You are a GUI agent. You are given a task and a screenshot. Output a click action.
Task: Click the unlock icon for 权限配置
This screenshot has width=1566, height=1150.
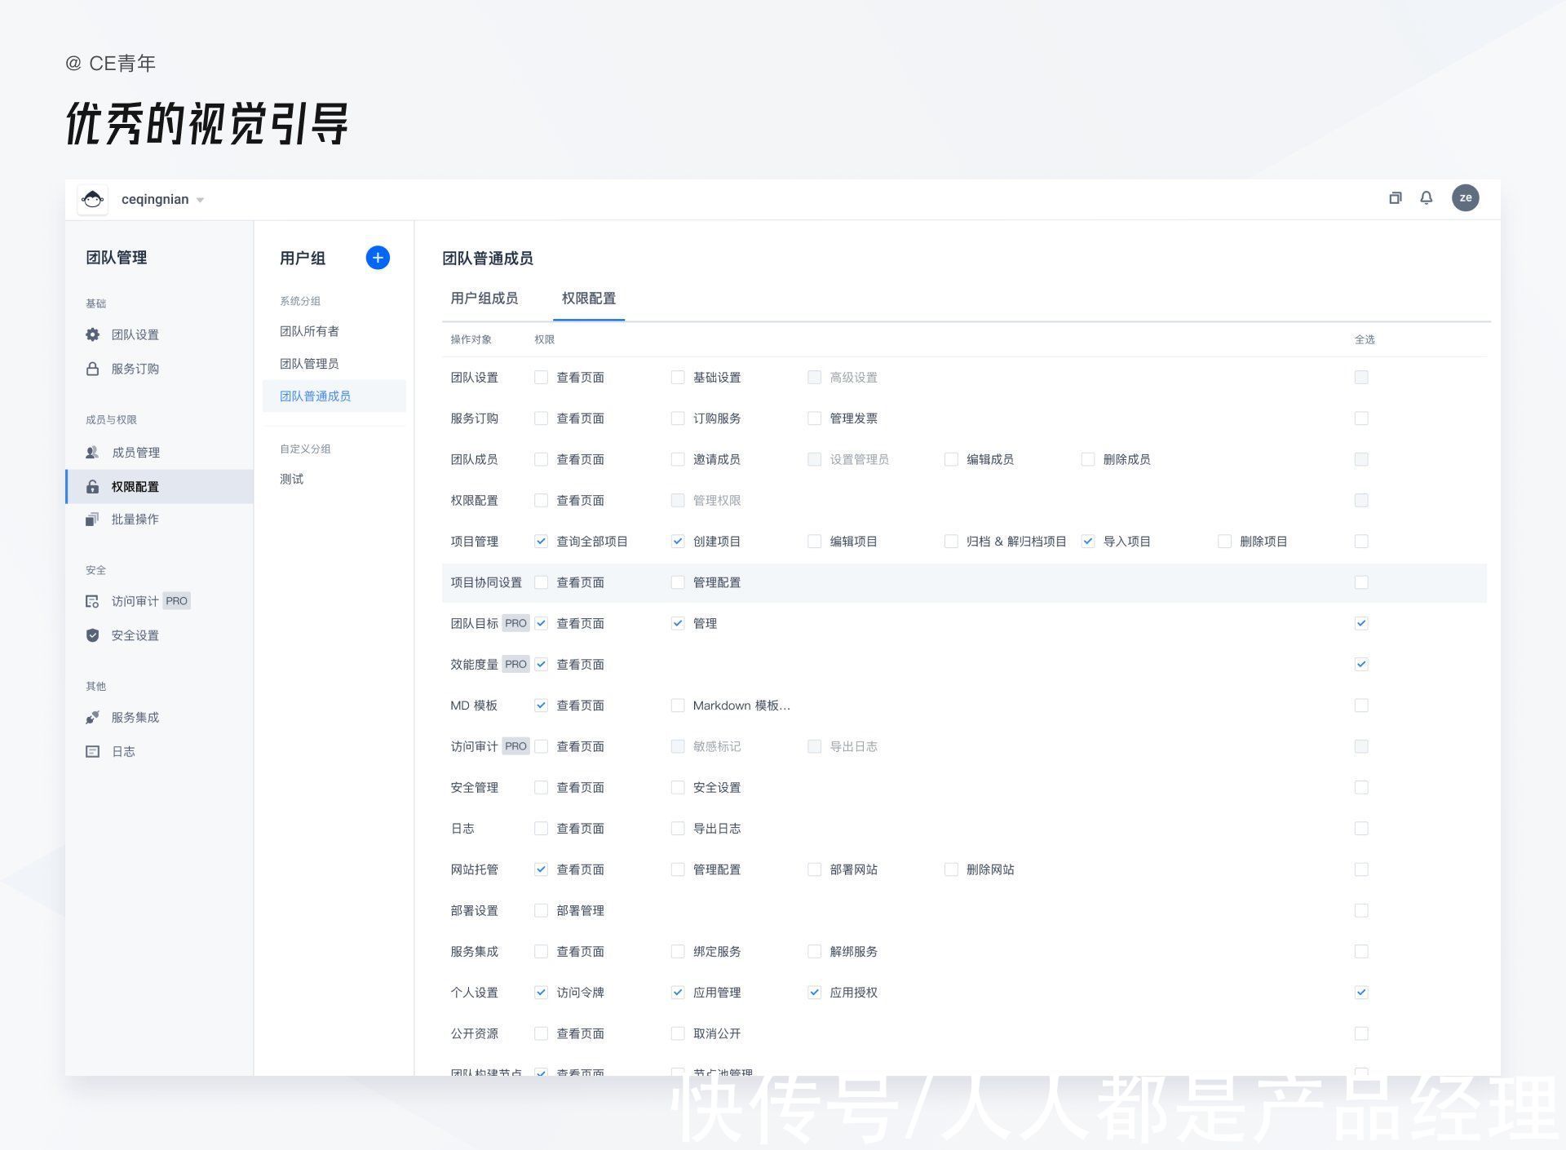pos(93,487)
